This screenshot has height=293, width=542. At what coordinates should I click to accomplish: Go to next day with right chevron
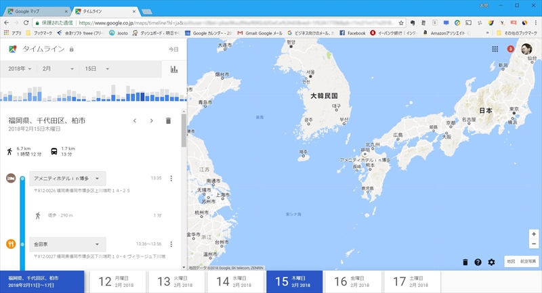[x=151, y=121]
